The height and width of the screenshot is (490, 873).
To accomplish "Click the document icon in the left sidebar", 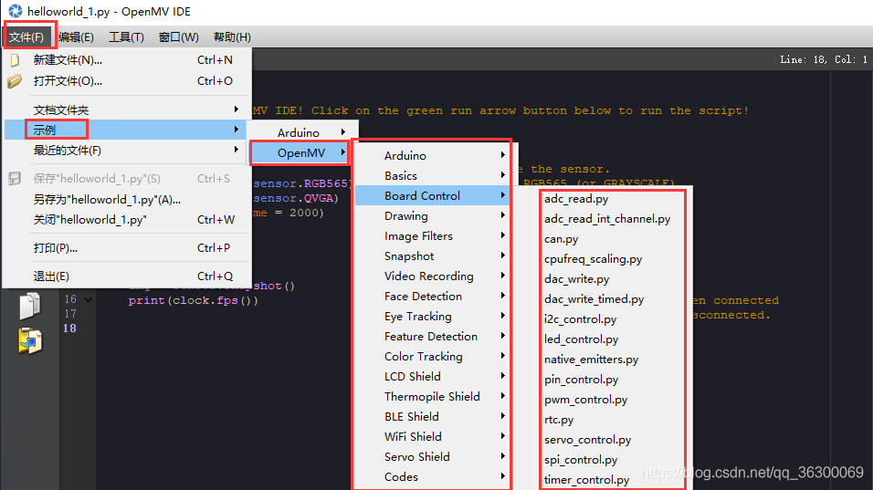I will [29, 306].
